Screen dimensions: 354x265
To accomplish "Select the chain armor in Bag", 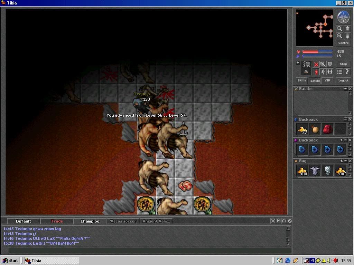I will (315, 170).
